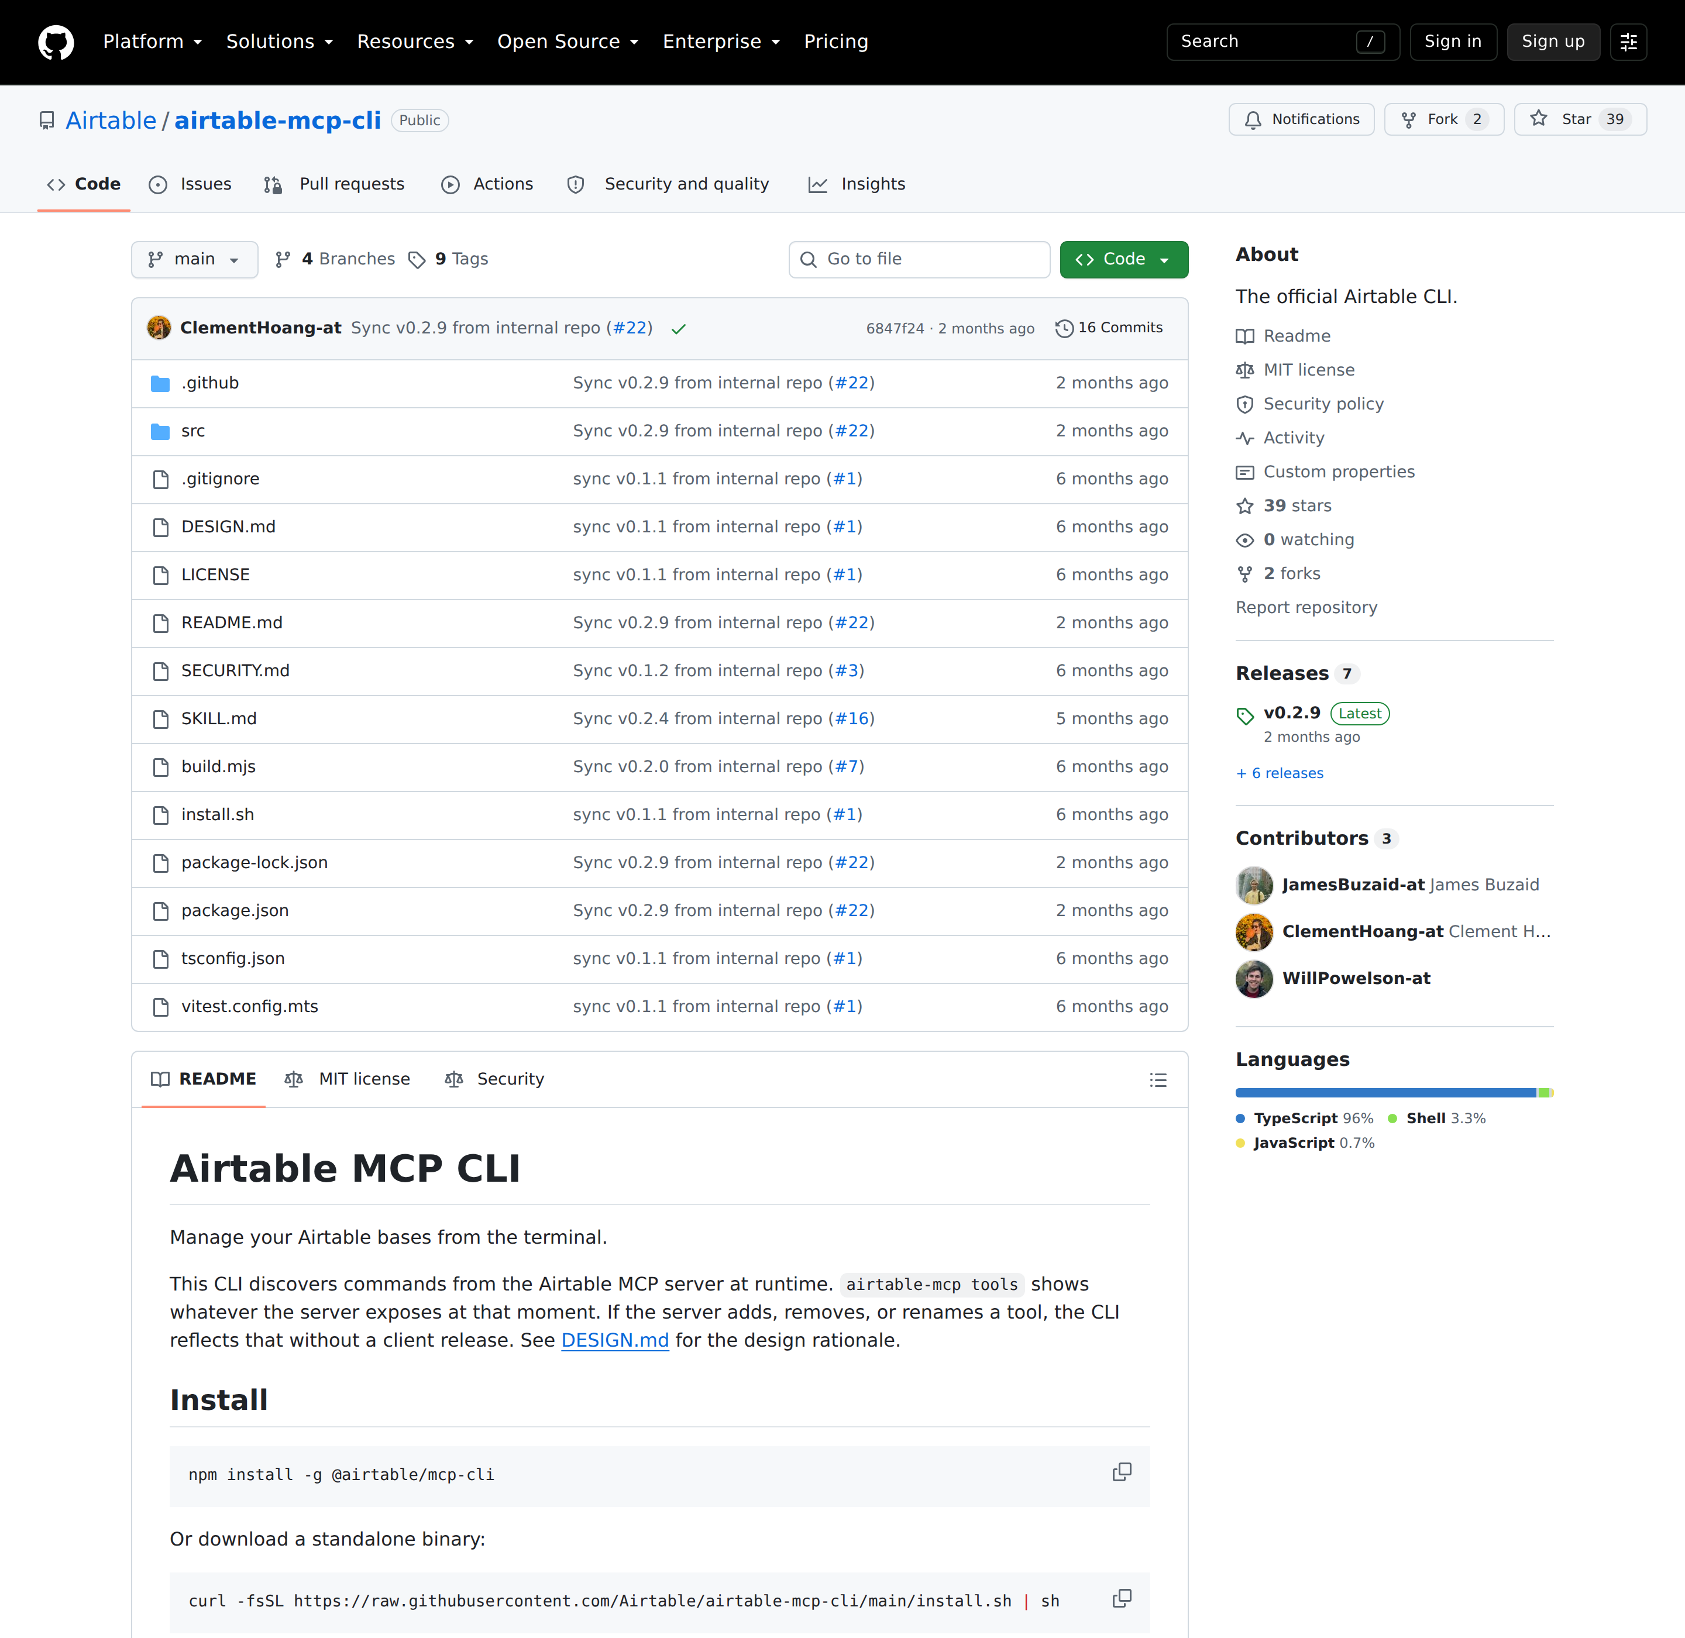Click the Notifications bell button

click(1301, 119)
